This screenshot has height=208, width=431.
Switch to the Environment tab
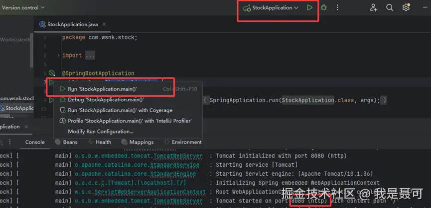[183, 142]
